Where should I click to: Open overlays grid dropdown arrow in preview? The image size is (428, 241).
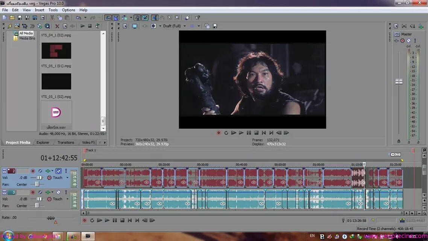click(199, 26)
